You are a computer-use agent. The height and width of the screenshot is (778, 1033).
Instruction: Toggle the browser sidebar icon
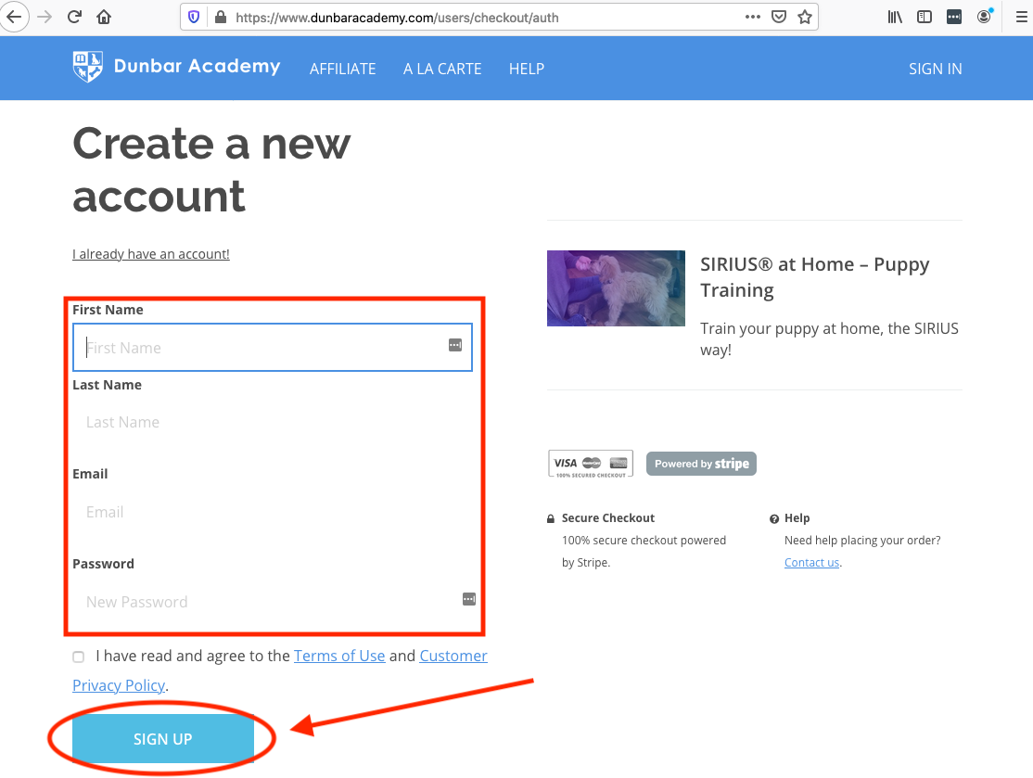pyautogui.click(x=925, y=17)
